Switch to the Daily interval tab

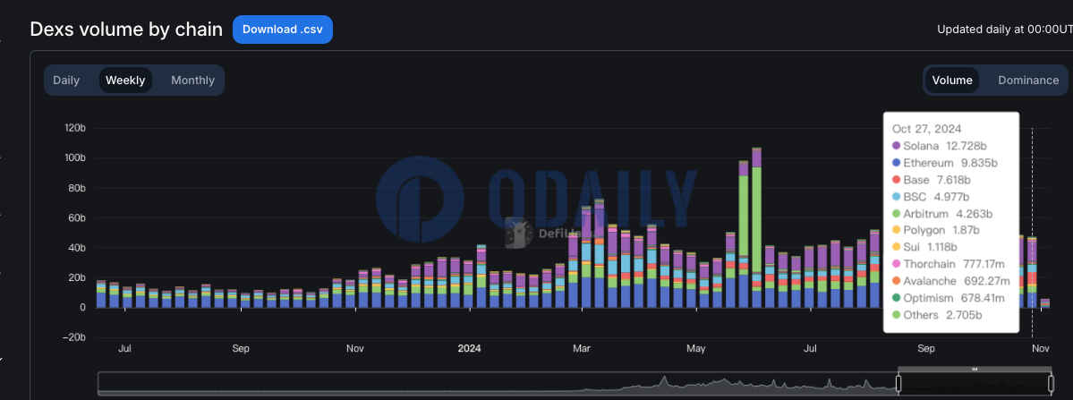pos(66,80)
